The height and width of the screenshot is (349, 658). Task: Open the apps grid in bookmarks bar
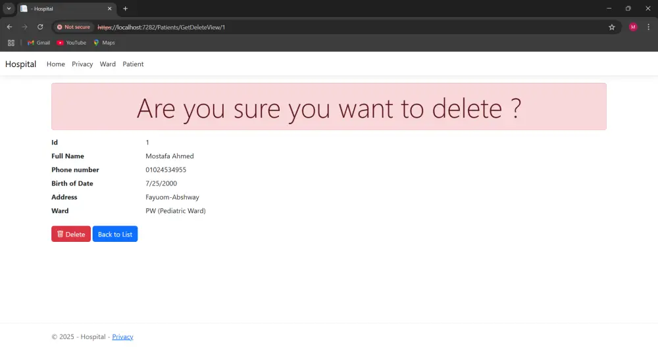point(11,43)
